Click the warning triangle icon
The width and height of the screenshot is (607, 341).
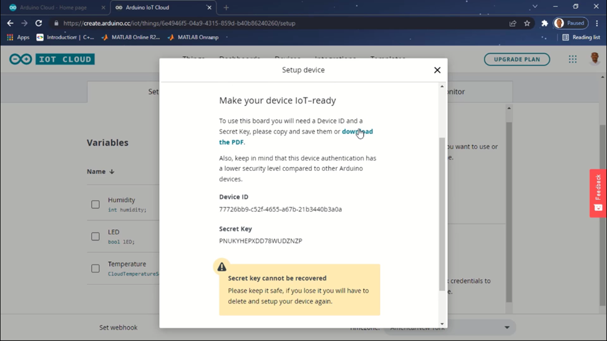[222, 267]
